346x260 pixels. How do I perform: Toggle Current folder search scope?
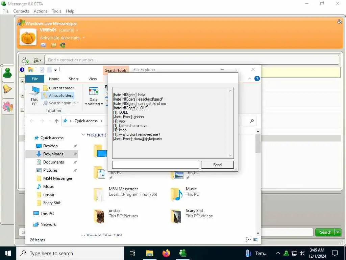click(59, 88)
